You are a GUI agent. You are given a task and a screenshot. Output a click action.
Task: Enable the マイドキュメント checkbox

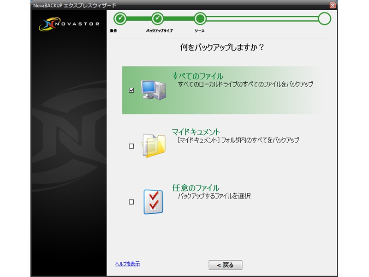(x=131, y=146)
